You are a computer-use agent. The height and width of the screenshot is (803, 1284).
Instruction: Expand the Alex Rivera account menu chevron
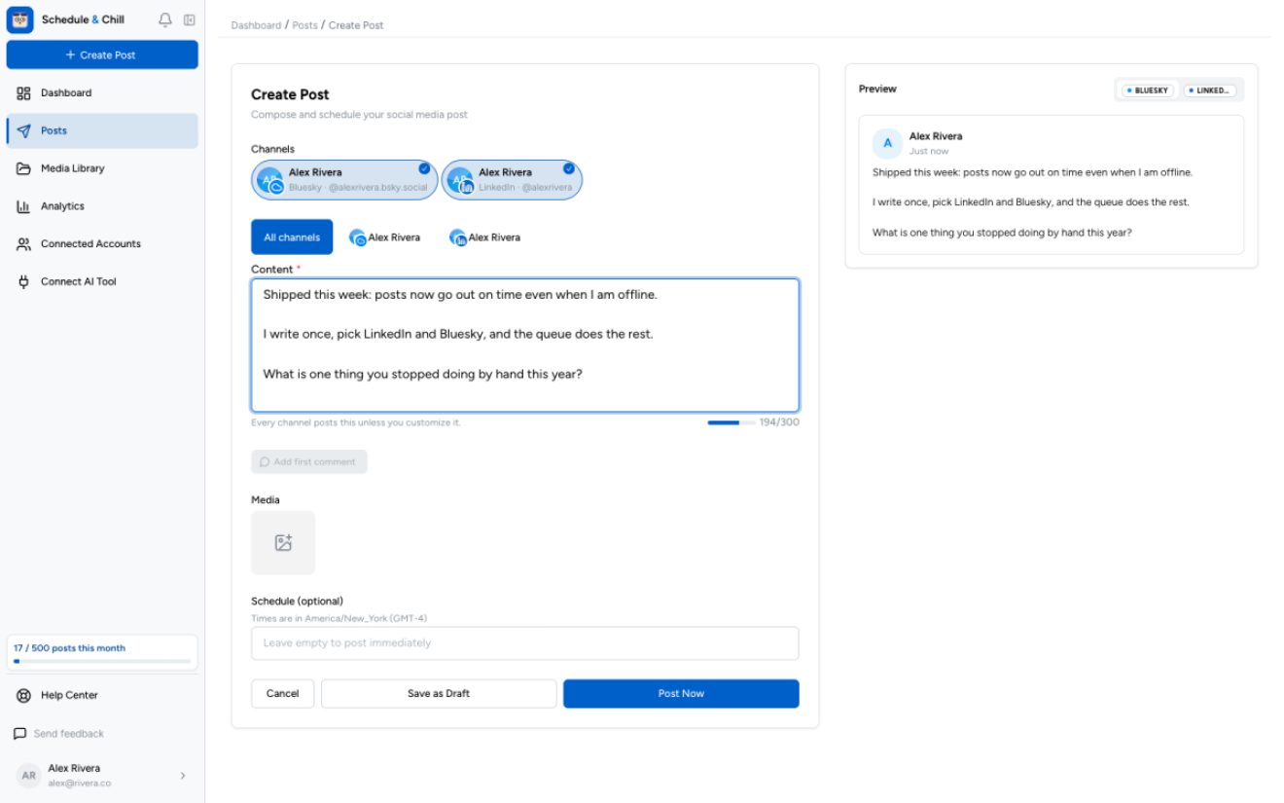pos(183,776)
